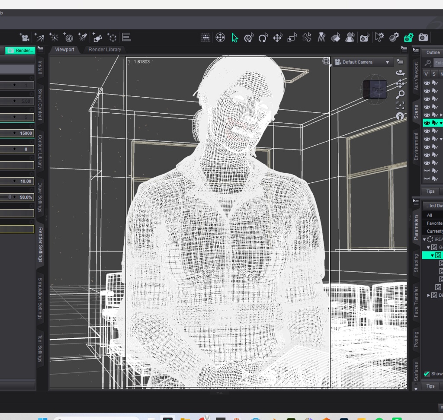Choose the Rotate tool in toolbar
The width and height of the screenshot is (443, 420).
point(263,38)
